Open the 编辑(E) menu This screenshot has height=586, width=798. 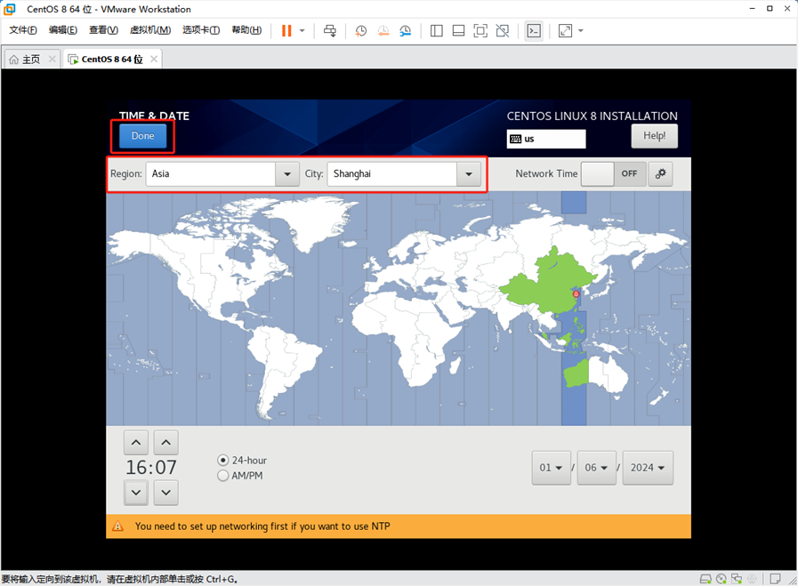point(63,30)
